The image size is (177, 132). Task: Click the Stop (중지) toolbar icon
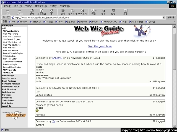(x=32, y=12)
